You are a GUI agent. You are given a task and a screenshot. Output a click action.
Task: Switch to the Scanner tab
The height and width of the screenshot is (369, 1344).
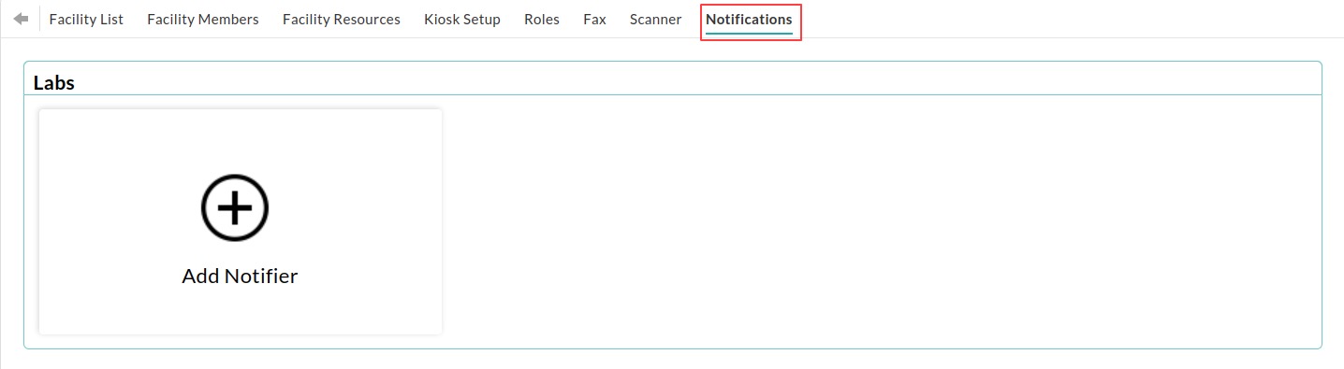(x=655, y=20)
